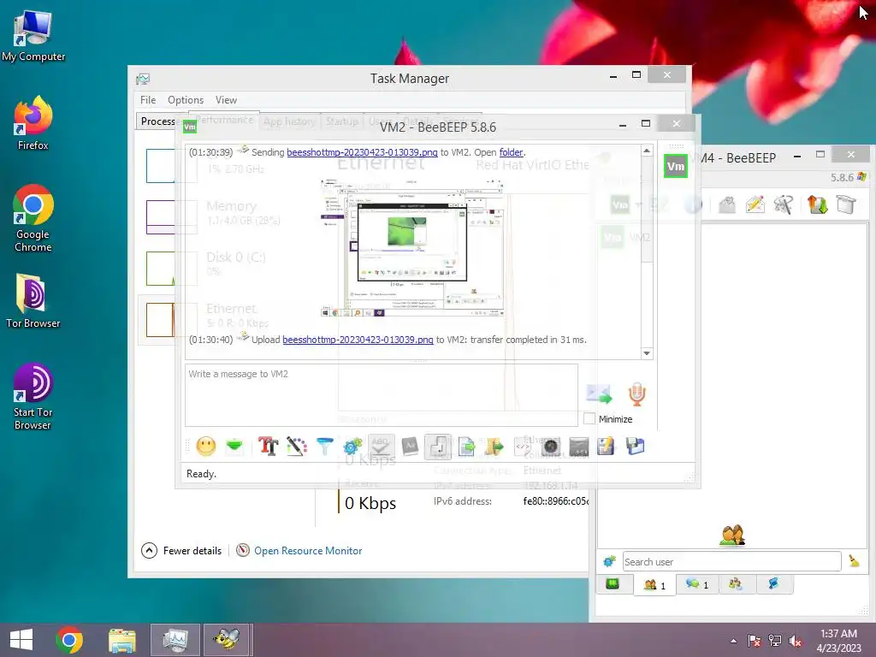876x657 pixels.
Task: Click the Firefox desktop shortcut
Action: pyautogui.click(x=33, y=123)
